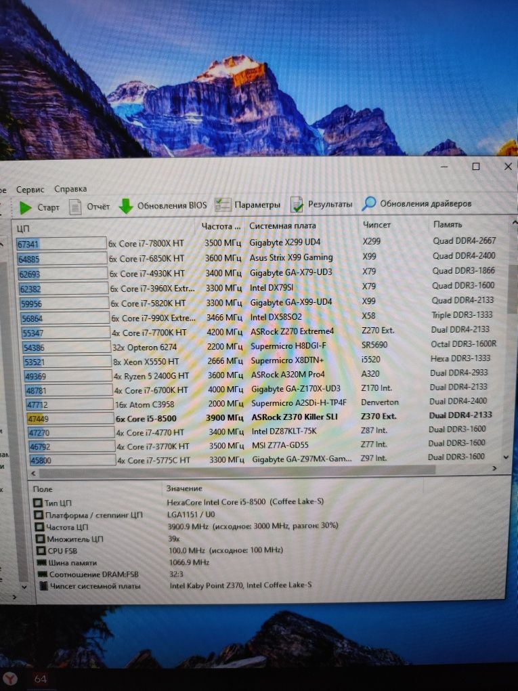Click the 32:3 DRAM ratio value

point(176,574)
